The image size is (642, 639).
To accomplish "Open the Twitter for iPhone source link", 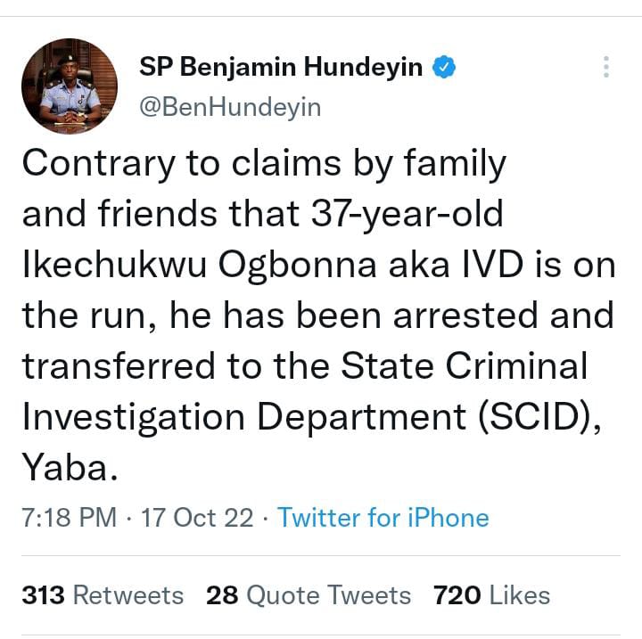I will point(383,518).
